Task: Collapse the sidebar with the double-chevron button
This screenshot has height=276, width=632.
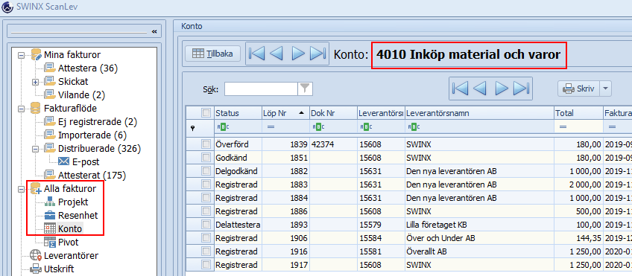Action: (154, 31)
